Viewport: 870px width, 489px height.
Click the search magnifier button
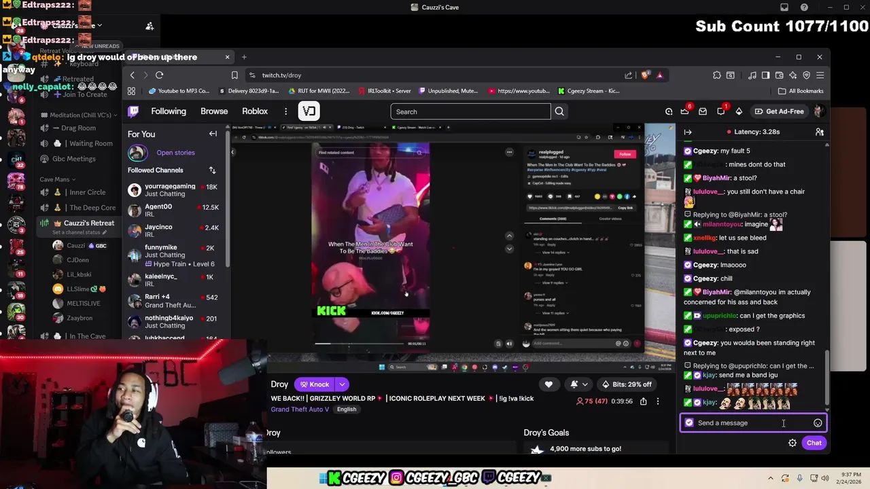pos(559,111)
